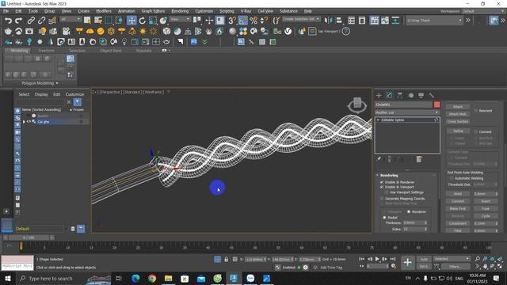Click the Attach button

point(458,107)
